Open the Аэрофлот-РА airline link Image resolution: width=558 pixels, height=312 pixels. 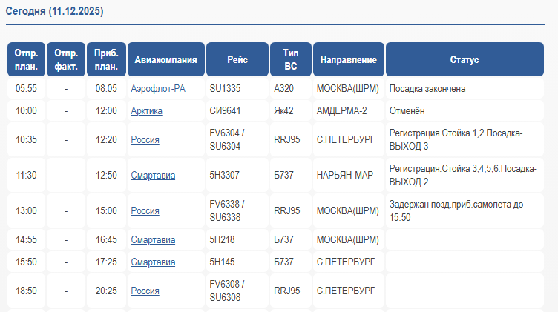(x=158, y=89)
